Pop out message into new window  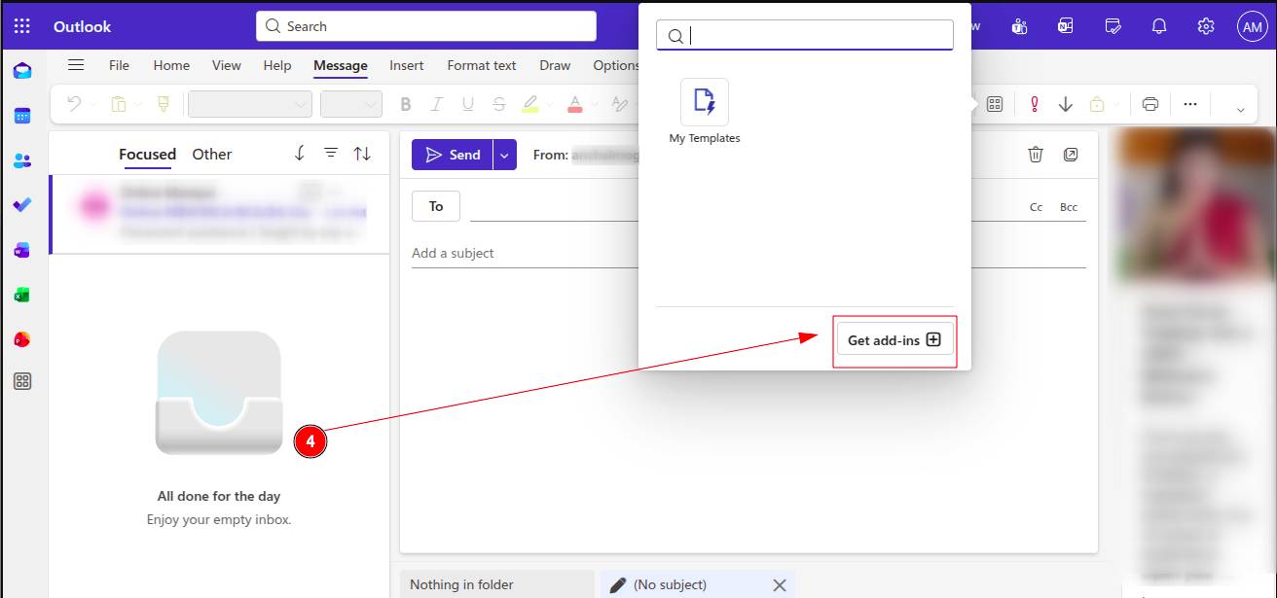coord(1071,155)
